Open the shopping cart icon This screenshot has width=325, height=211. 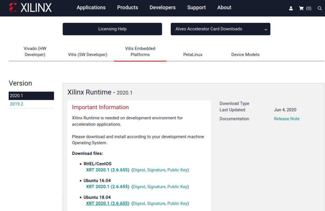point(302,9)
